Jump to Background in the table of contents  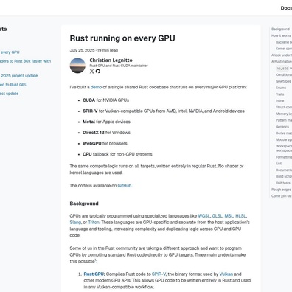point(280,29)
